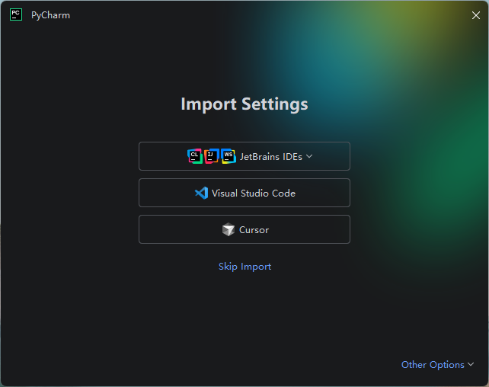Skip Import via the blue link

(244, 267)
